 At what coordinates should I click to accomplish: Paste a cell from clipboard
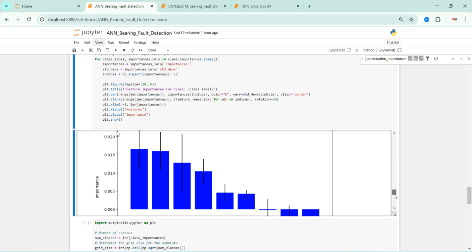107,50
